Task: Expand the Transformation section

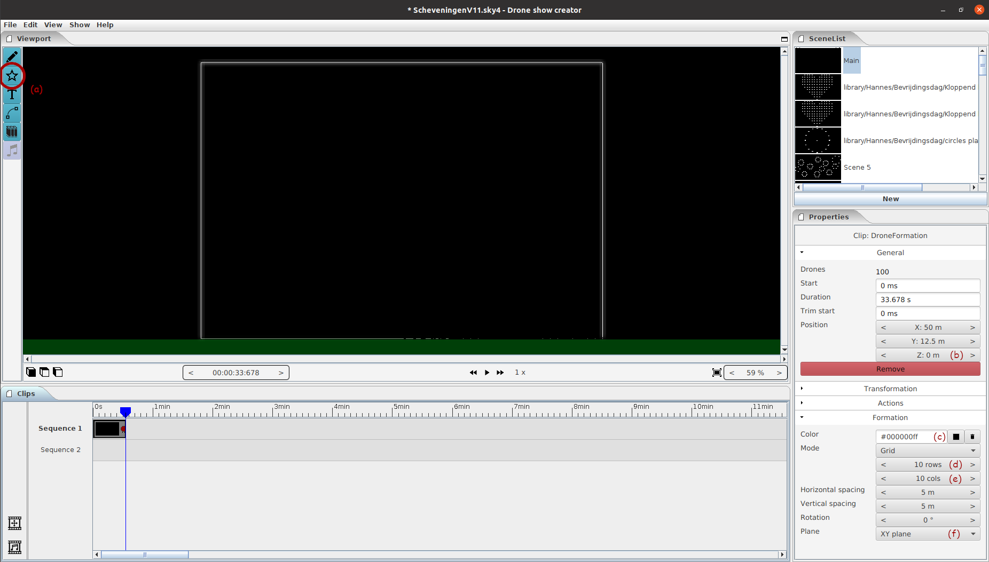Action: tap(890, 389)
